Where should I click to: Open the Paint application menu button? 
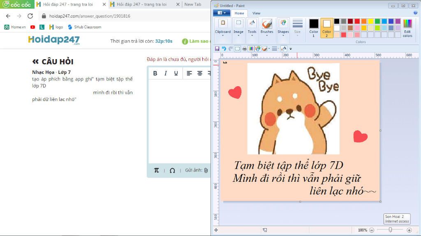222,13
